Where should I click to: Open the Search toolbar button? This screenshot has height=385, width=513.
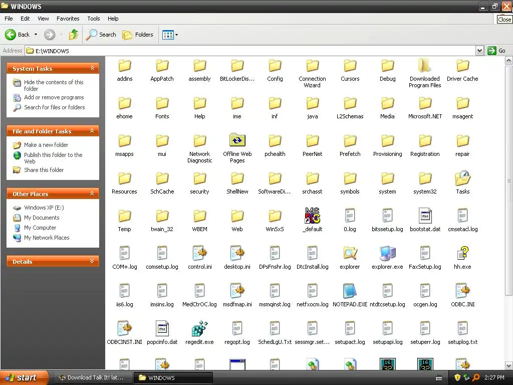[101, 35]
